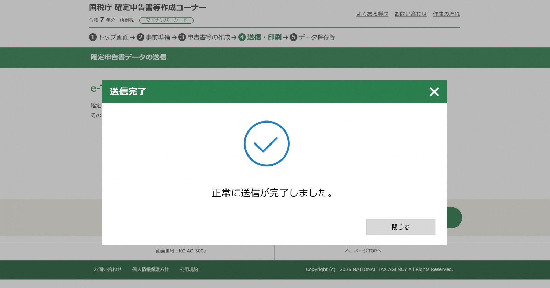Click the 国税庁 確定申告書等作成コーナー title

click(x=147, y=8)
